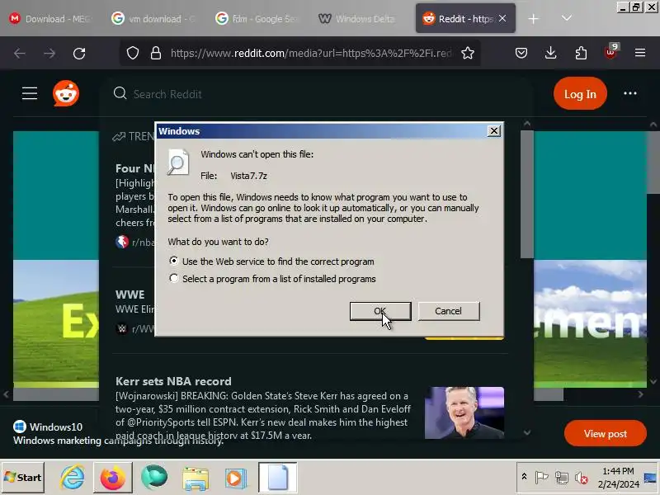Screen dimensions: 660x495
Task: Launch Internet Explorer from taskbar
Action: pos(73,478)
